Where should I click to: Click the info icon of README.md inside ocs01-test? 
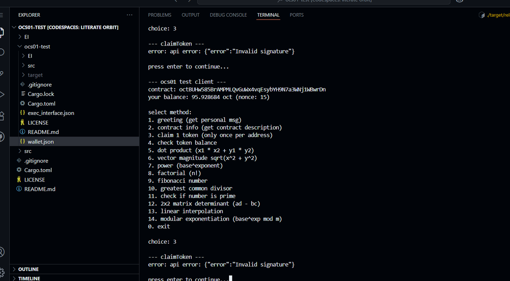[23, 132]
